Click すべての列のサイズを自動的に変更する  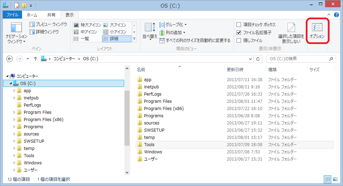click(195, 41)
